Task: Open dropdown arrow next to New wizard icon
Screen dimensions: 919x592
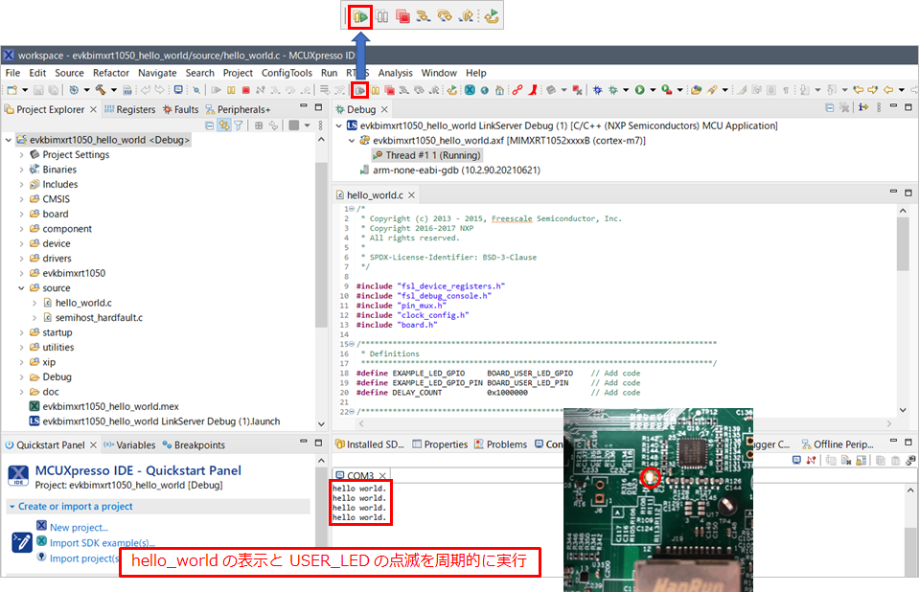Action: pos(25,90)
